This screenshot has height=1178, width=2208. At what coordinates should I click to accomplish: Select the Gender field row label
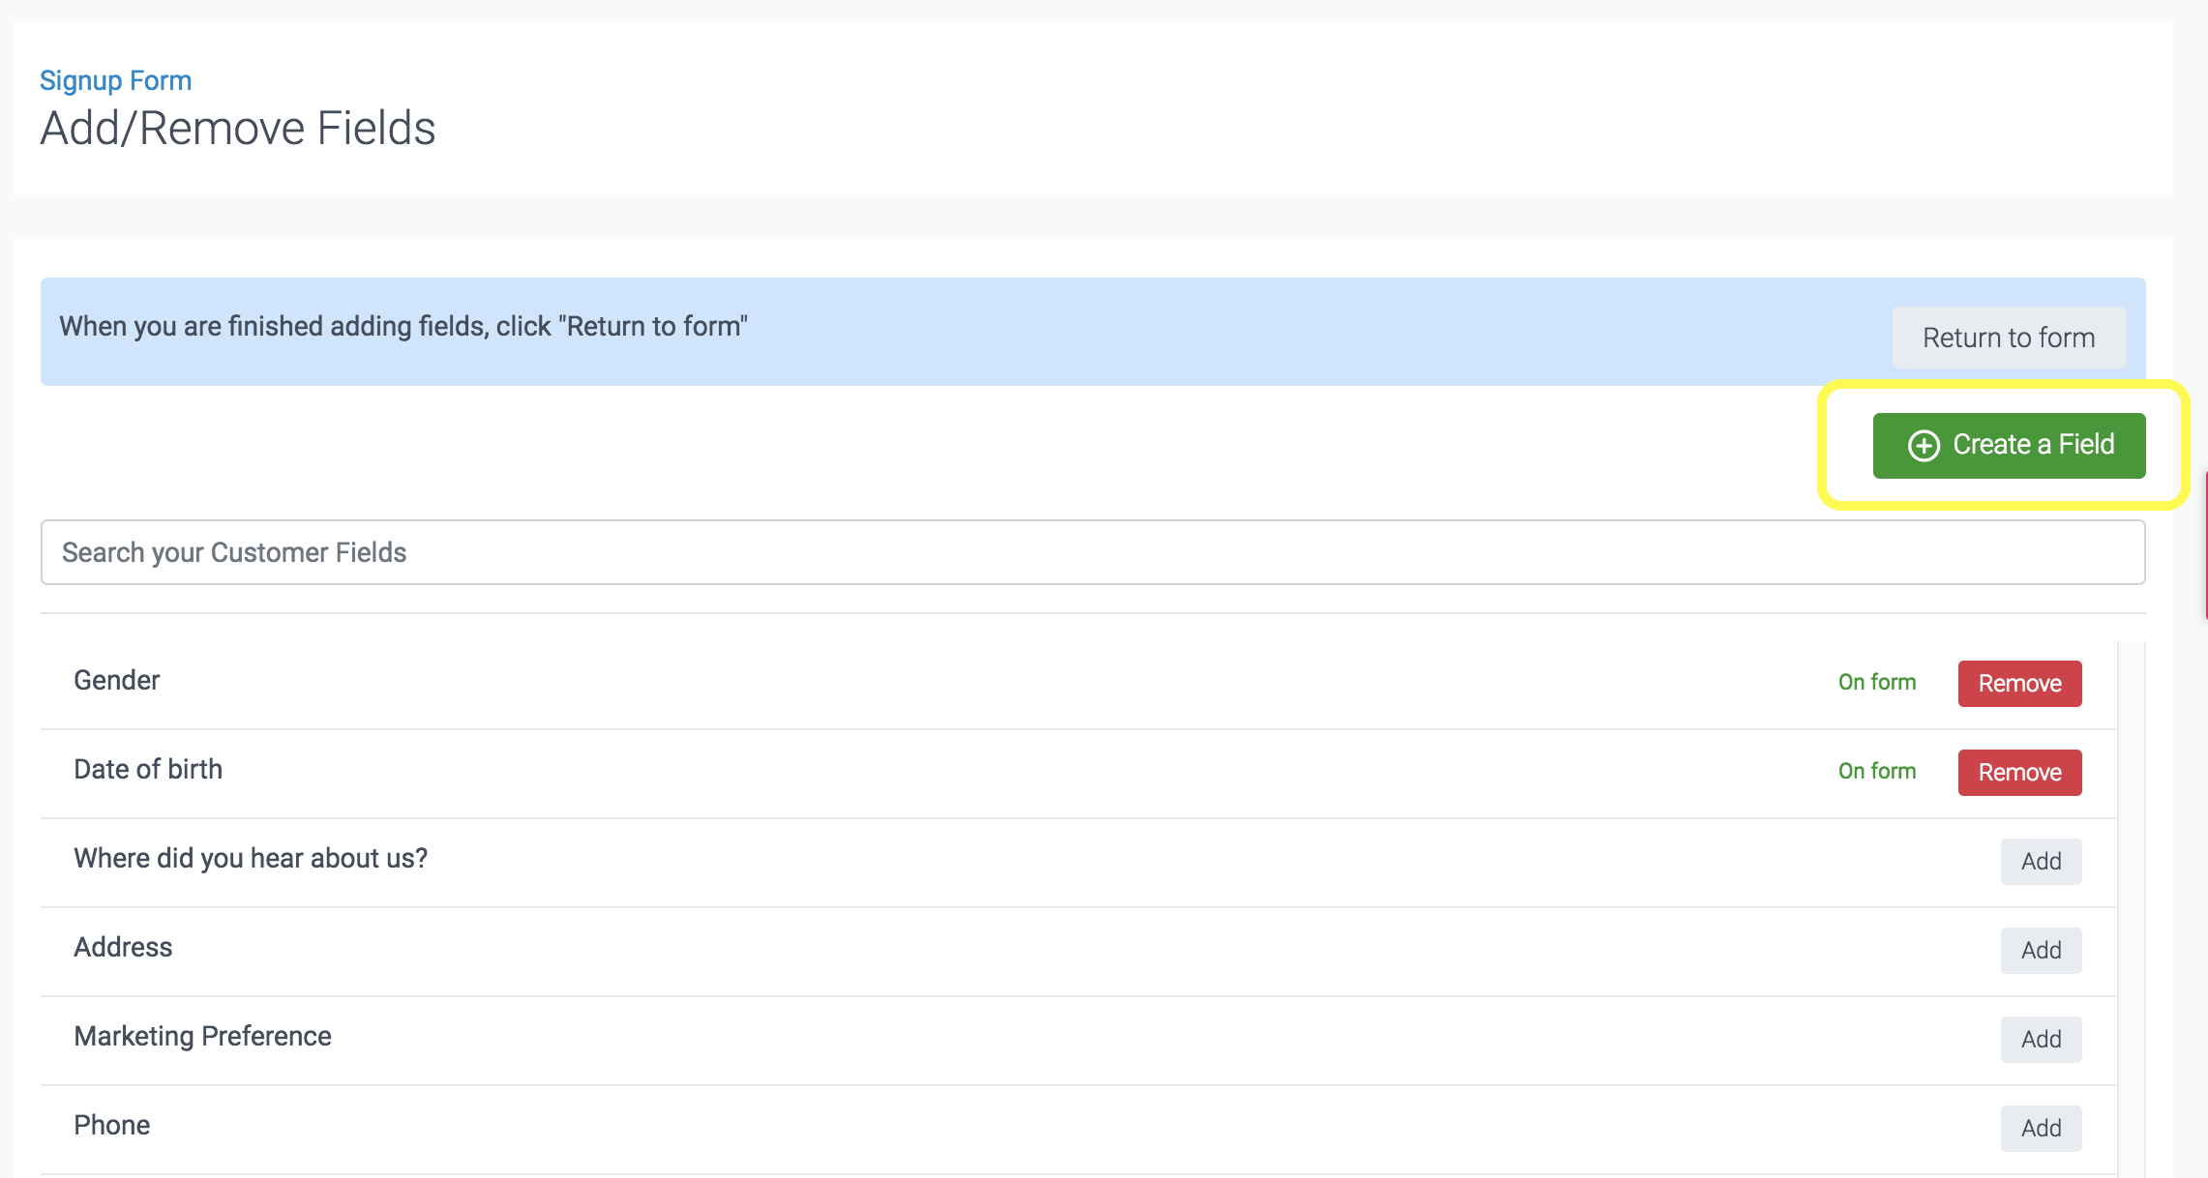coord(116,680)
